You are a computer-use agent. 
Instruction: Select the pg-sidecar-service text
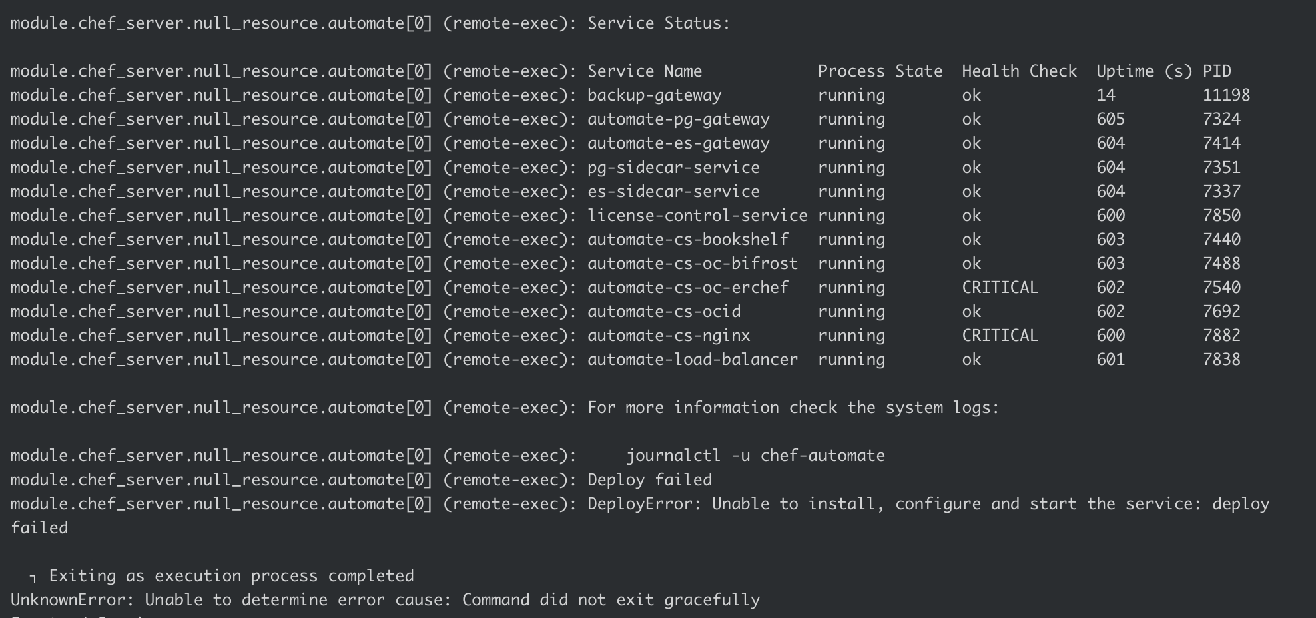673,168
